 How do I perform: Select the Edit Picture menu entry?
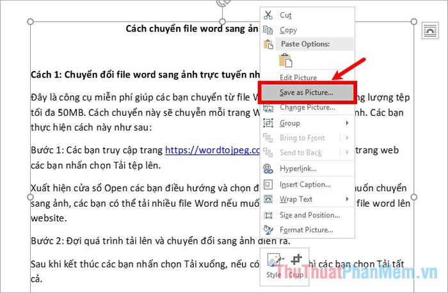(298, 78)
